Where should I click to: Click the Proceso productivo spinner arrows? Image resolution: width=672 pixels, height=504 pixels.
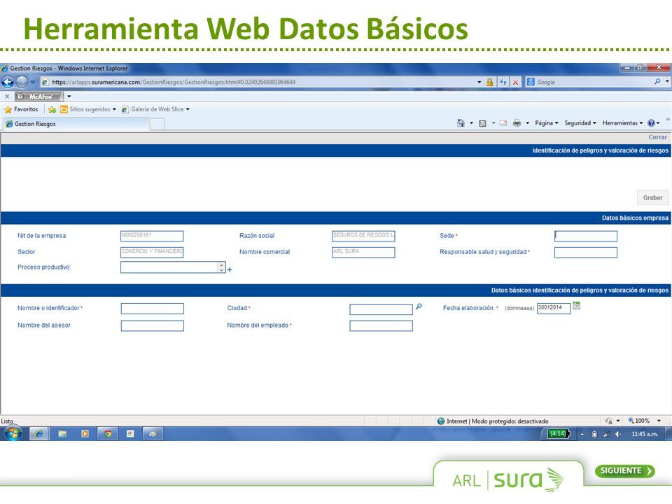pos(222,267)
